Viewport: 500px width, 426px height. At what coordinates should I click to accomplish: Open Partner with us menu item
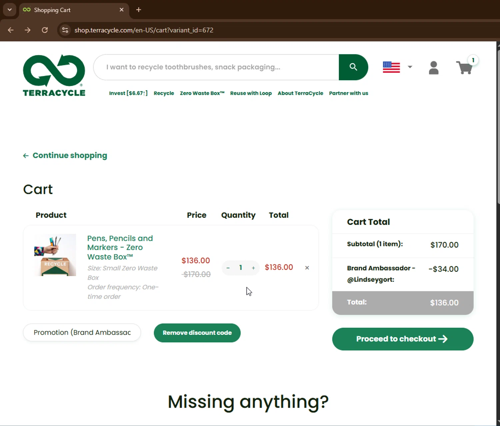[x=349, y=93]
